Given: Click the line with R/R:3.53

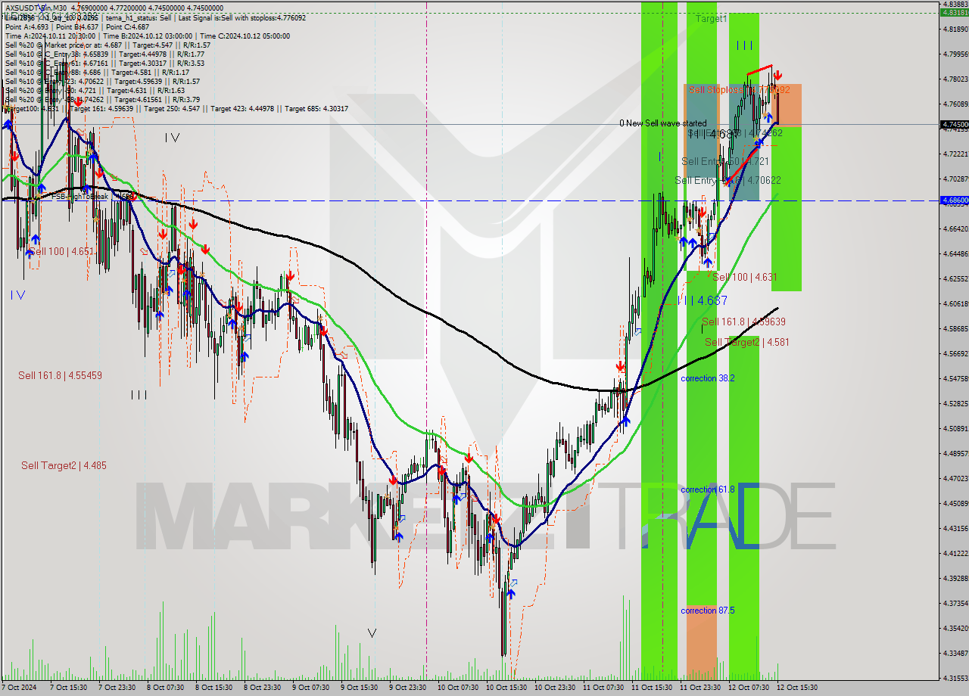Looking at the screenshot, I should 104,63.
